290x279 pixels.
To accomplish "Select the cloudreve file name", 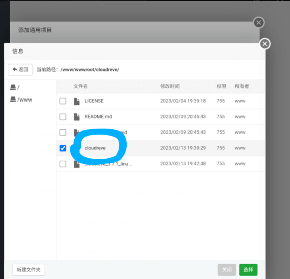I will click(95, 148).
